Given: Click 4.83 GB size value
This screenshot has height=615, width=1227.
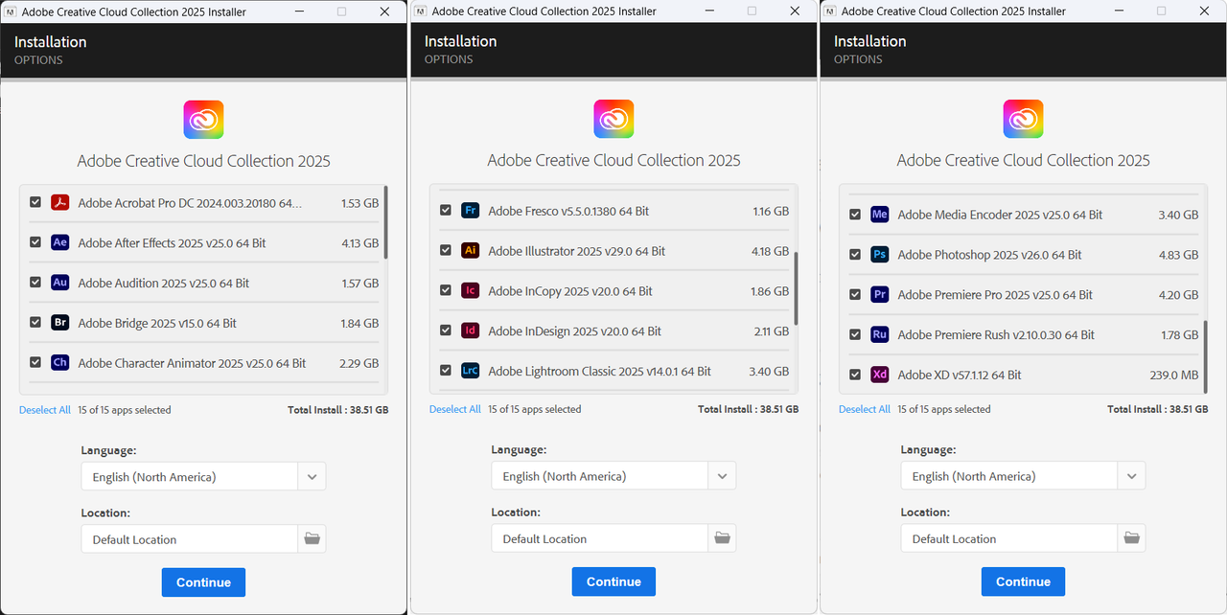Looking at the screenshot, I should click(1178, 255).
